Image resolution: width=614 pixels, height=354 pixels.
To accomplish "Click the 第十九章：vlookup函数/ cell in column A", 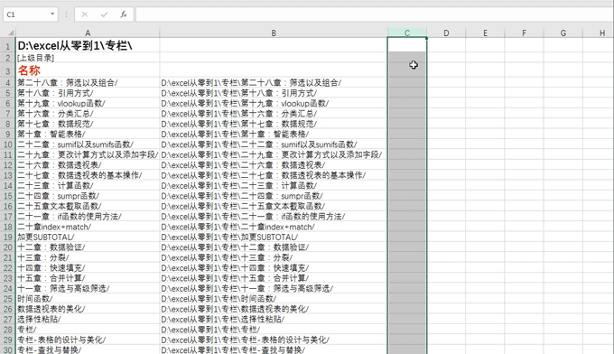I will [x=88, y=103].
